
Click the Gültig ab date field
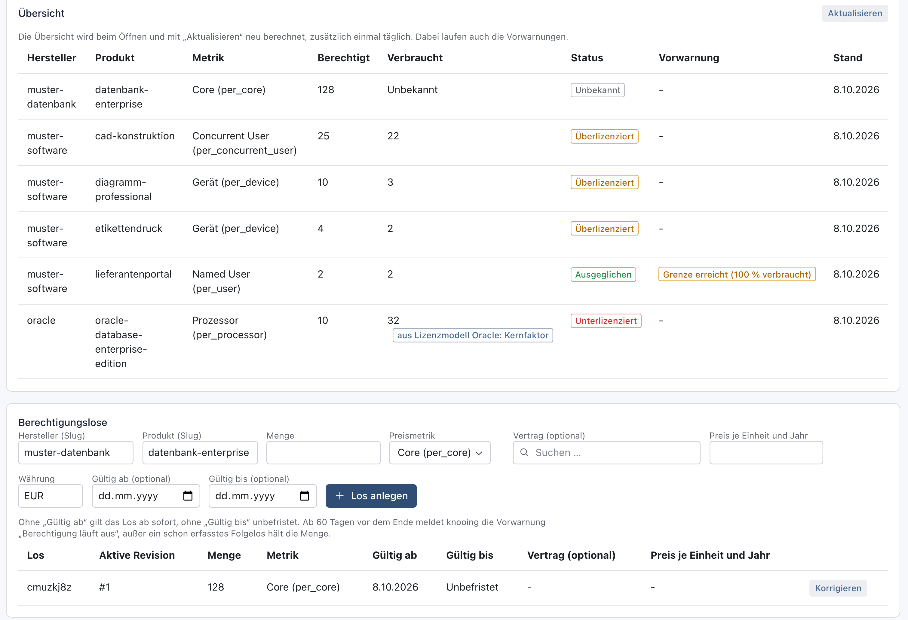pos(146,496)
